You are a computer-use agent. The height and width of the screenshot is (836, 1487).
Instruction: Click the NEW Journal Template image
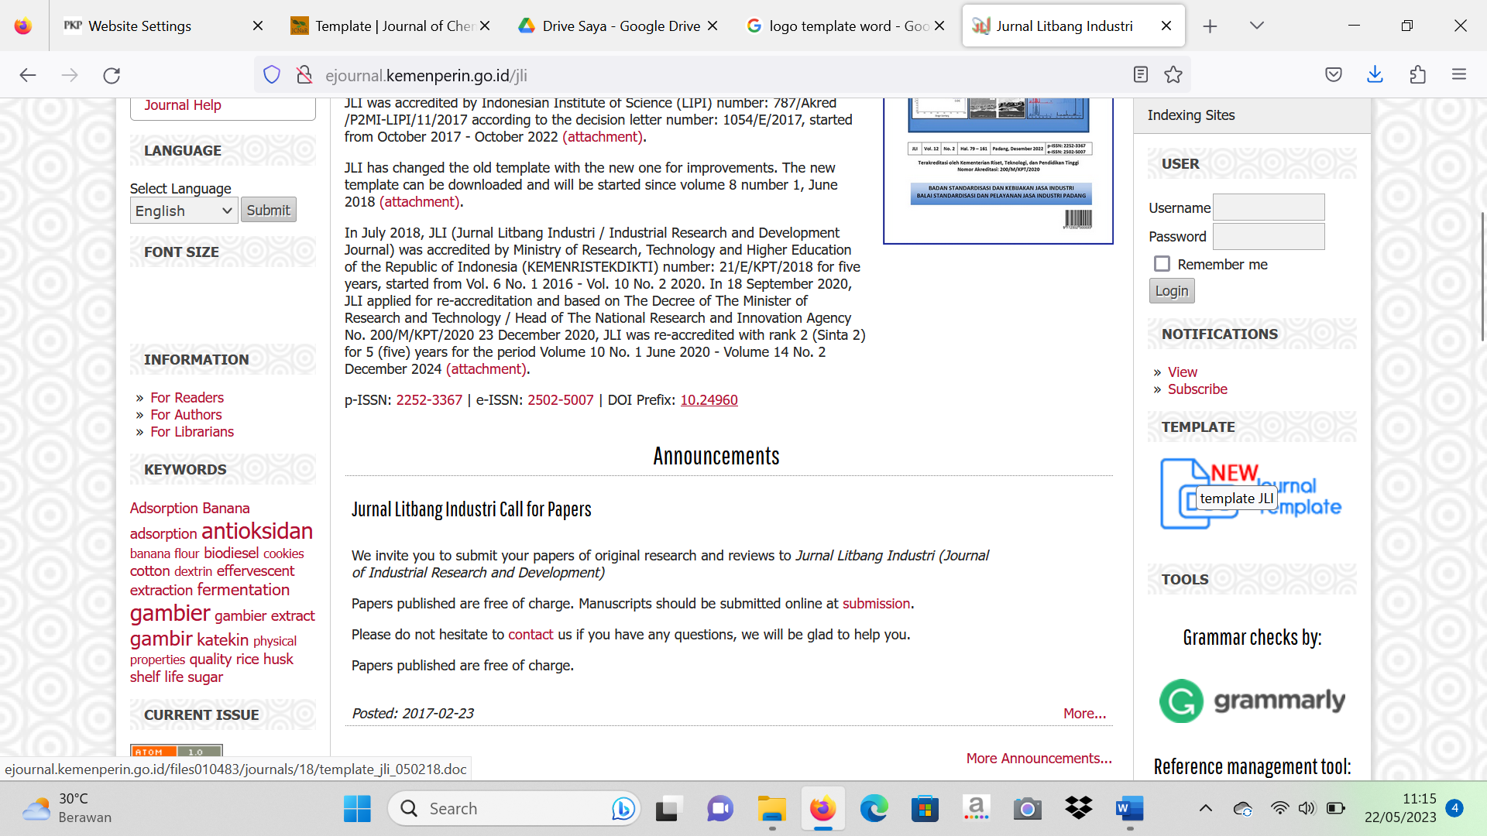[x=1252, y=494]
